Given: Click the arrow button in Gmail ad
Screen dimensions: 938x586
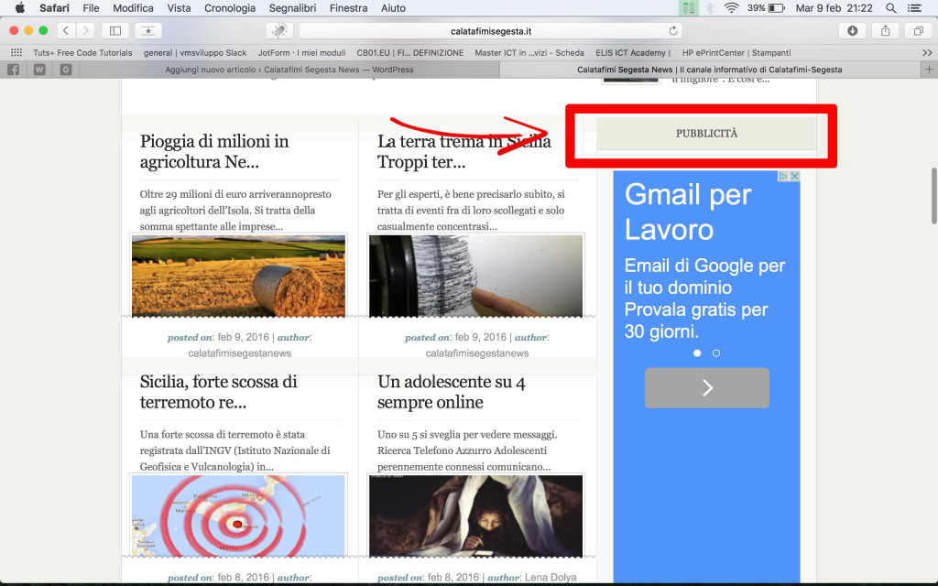Looking at the screenshot, I should coord(707,388).
